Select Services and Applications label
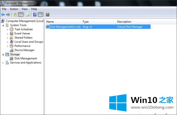The image size is (177, 115). (x=26, y=63)
